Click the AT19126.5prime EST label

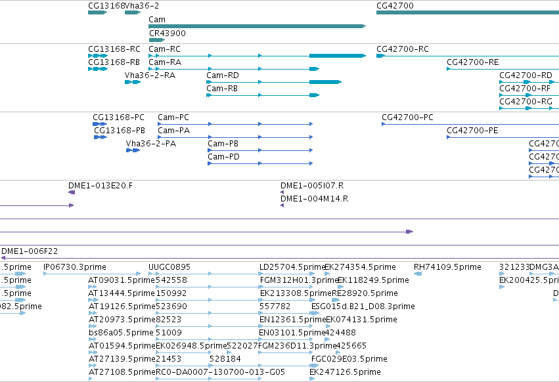click(122, 307)
